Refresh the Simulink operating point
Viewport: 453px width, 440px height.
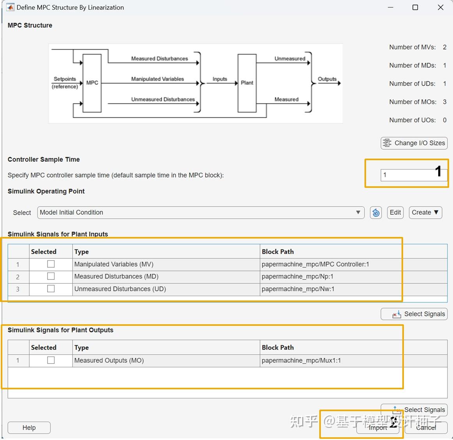[x=375, y=212]
